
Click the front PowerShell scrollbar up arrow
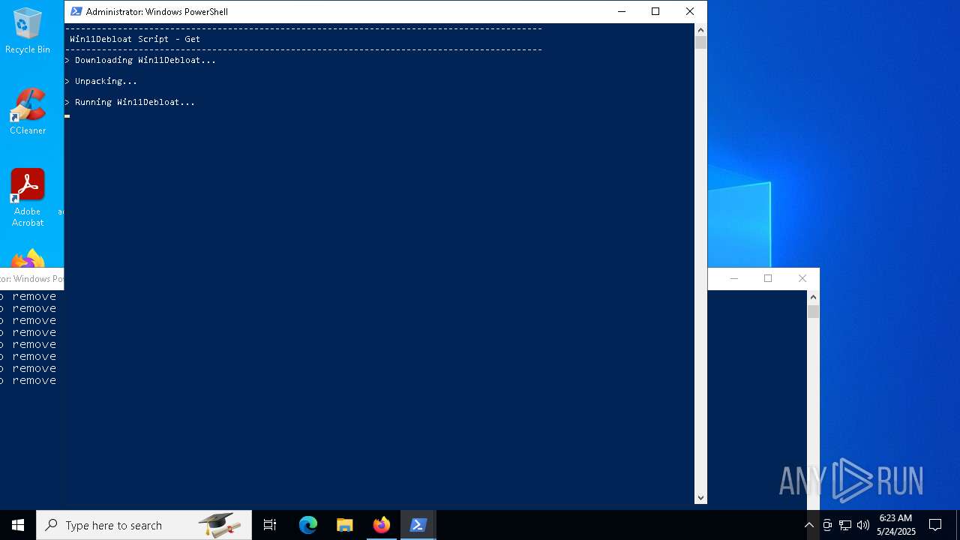tap(700, 30)
